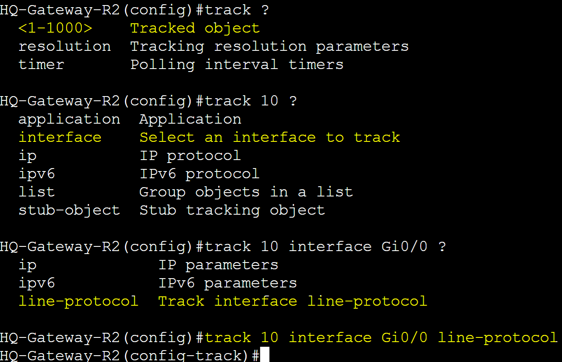Viewport: 562px width, 362px height.
Task: Click the 'application' option keyword
Action: pyautogui.click(x=69, y=119)
